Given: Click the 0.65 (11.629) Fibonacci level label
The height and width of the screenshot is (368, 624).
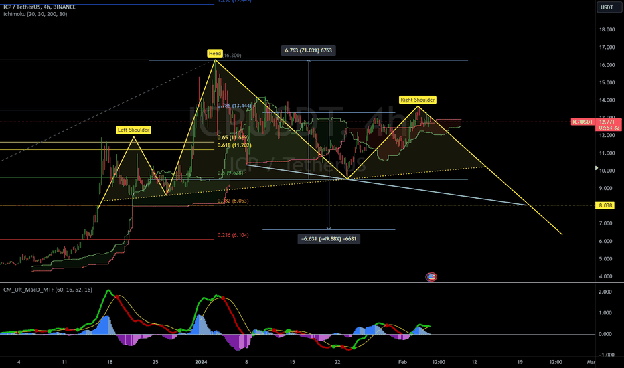Looking at the screenshot, I should [233, 138].
